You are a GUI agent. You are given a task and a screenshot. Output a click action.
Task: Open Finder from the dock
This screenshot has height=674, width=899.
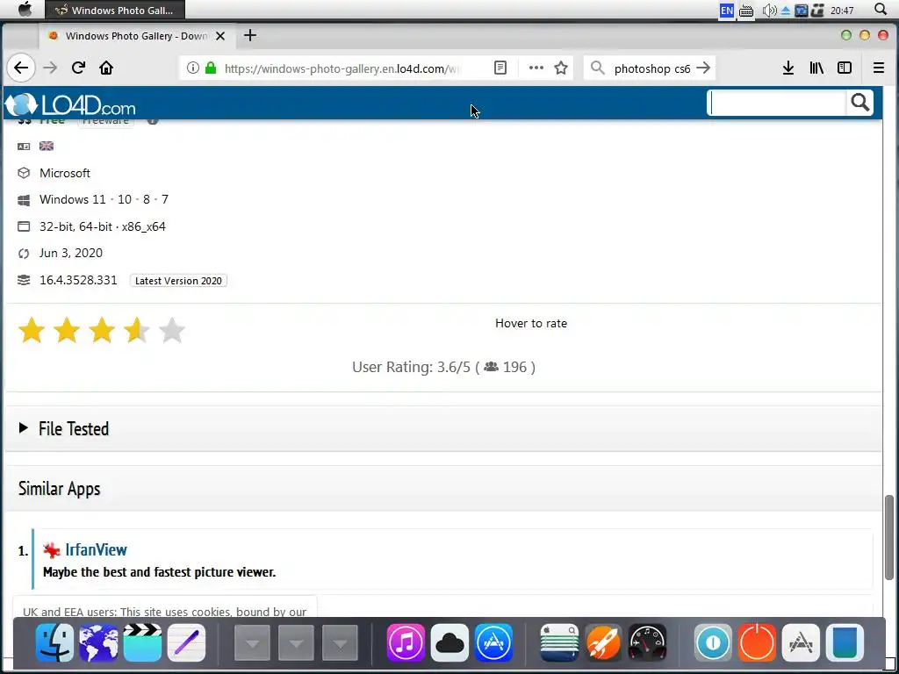point(55,643)
